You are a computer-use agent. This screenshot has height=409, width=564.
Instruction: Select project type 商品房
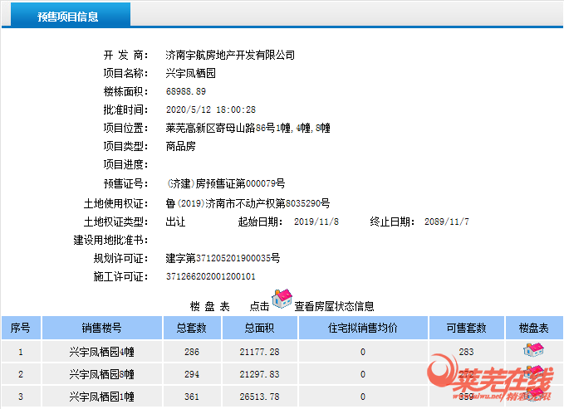(180, 146)
